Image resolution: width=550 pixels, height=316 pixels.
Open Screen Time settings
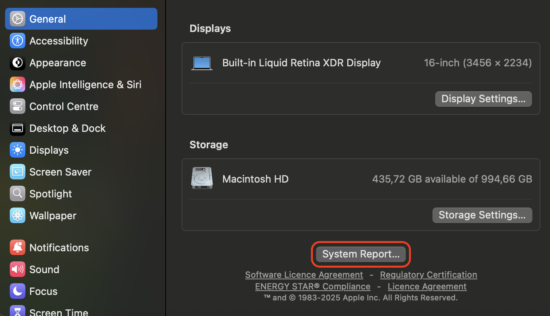(17, 311)
